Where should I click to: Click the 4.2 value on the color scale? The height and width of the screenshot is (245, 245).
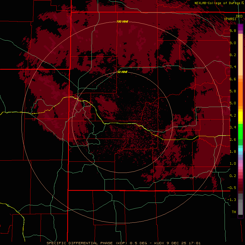pos(233,115)
